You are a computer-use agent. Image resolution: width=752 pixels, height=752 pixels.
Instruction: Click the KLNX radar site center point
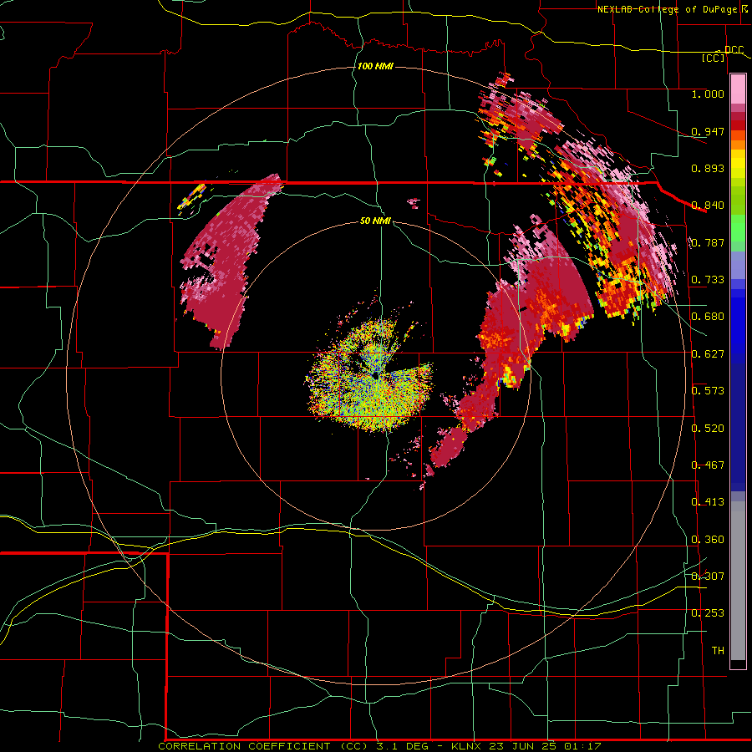(375, 377)
